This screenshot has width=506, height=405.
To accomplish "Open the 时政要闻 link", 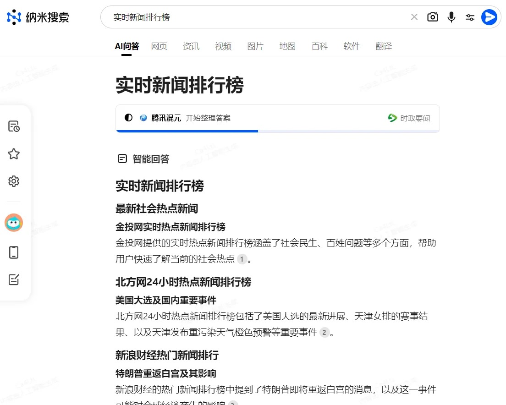I will point(409,118).
